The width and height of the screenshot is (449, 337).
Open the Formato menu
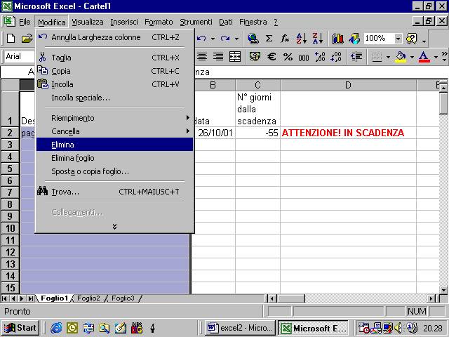[159, 22]
